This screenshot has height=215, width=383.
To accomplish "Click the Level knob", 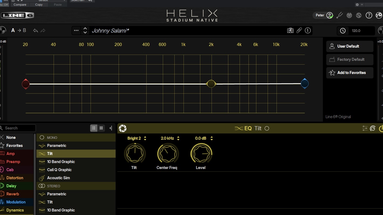I will [201, 154].
